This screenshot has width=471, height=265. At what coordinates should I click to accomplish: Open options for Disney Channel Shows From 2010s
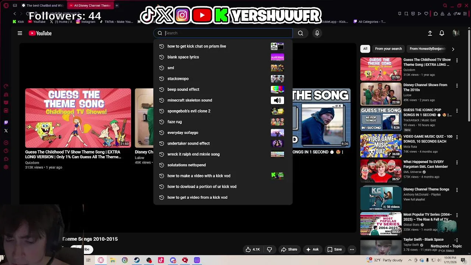[x=457, y=85]
